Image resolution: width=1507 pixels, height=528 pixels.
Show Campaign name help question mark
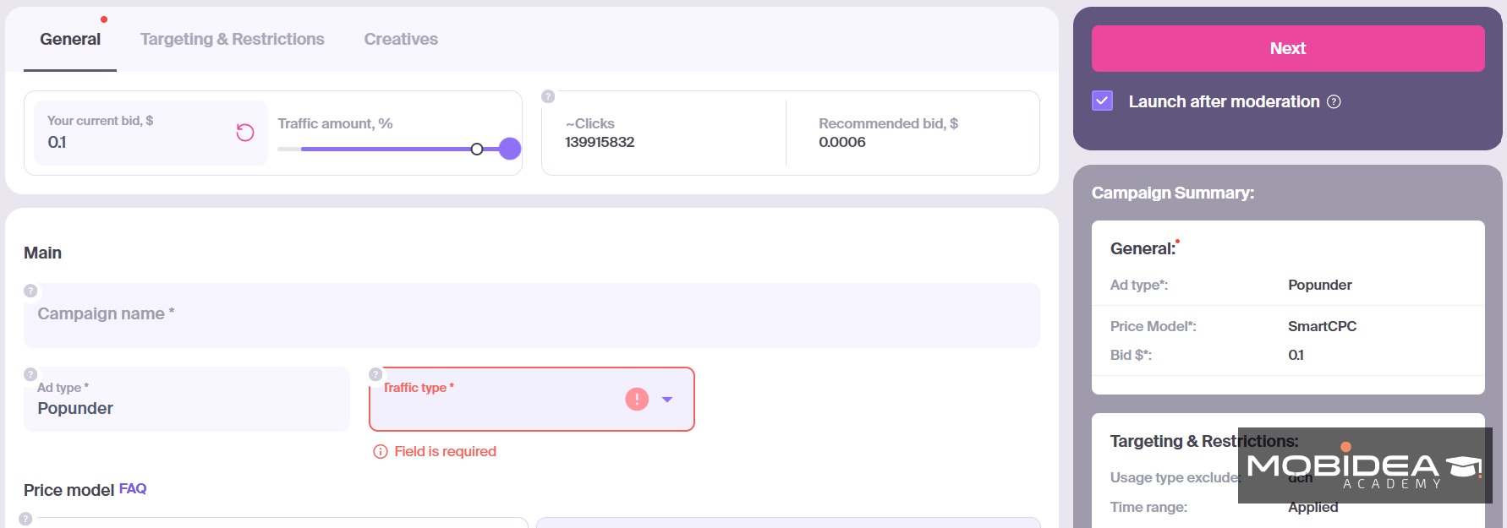click(30, 291)
